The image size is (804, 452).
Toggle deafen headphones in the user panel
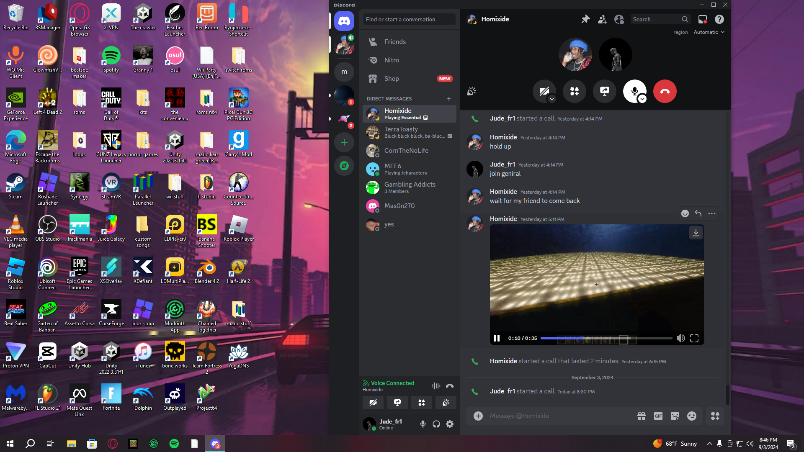[436, 424]
